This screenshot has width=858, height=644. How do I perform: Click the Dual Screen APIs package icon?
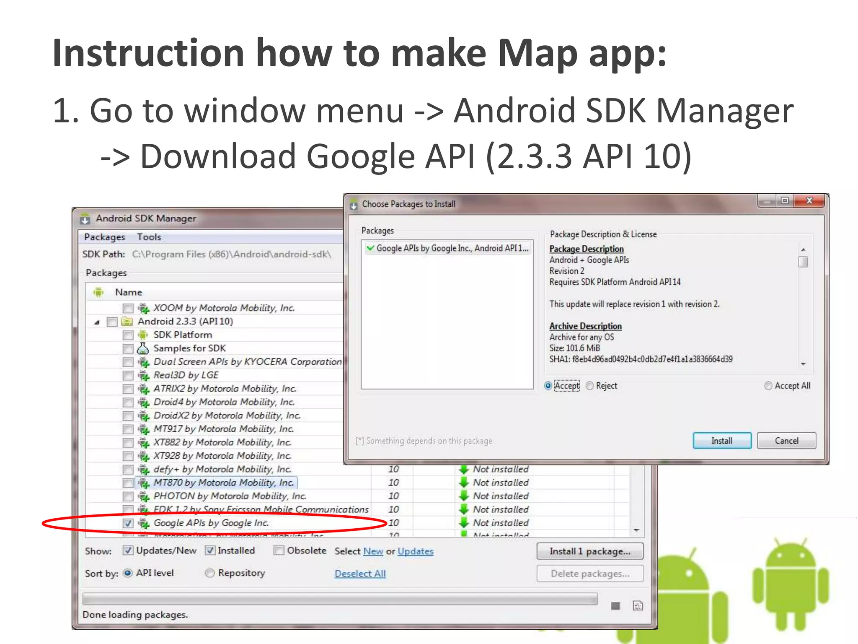click(144, 362)
